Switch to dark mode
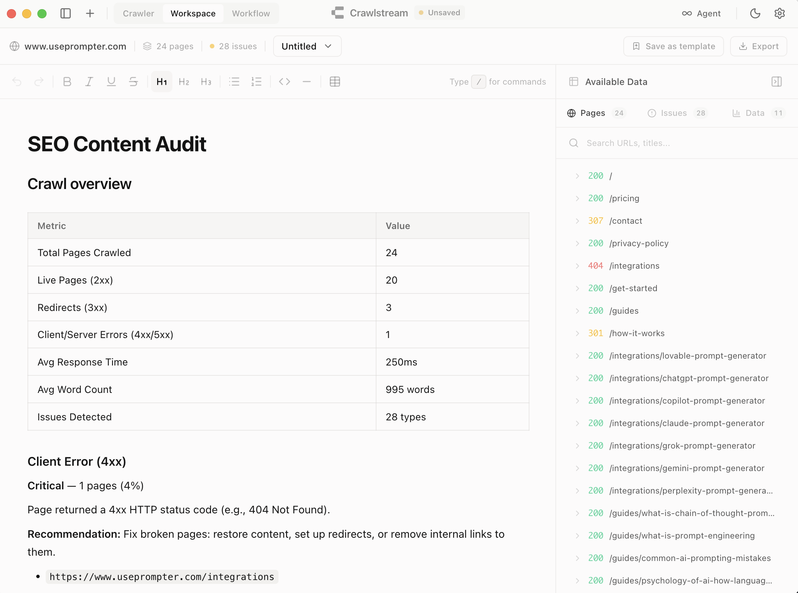Viewport: 798px width, 593px height. point(755,13)
